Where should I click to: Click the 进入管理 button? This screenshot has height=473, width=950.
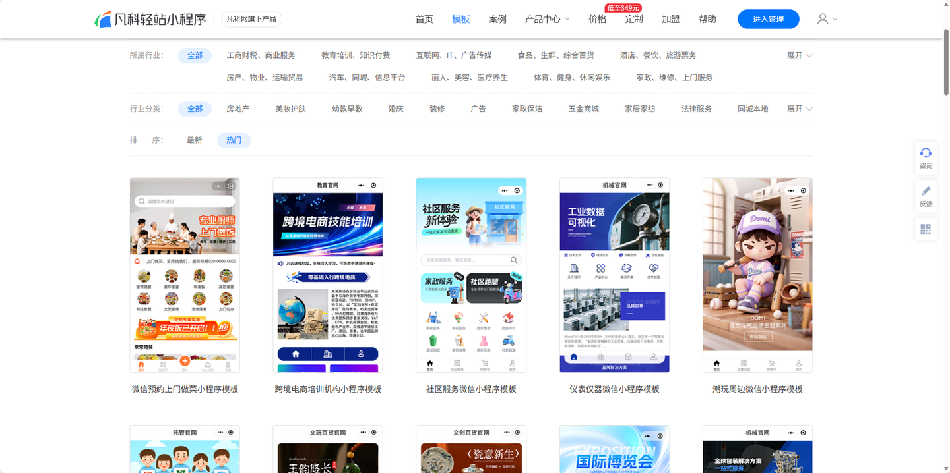769,19
